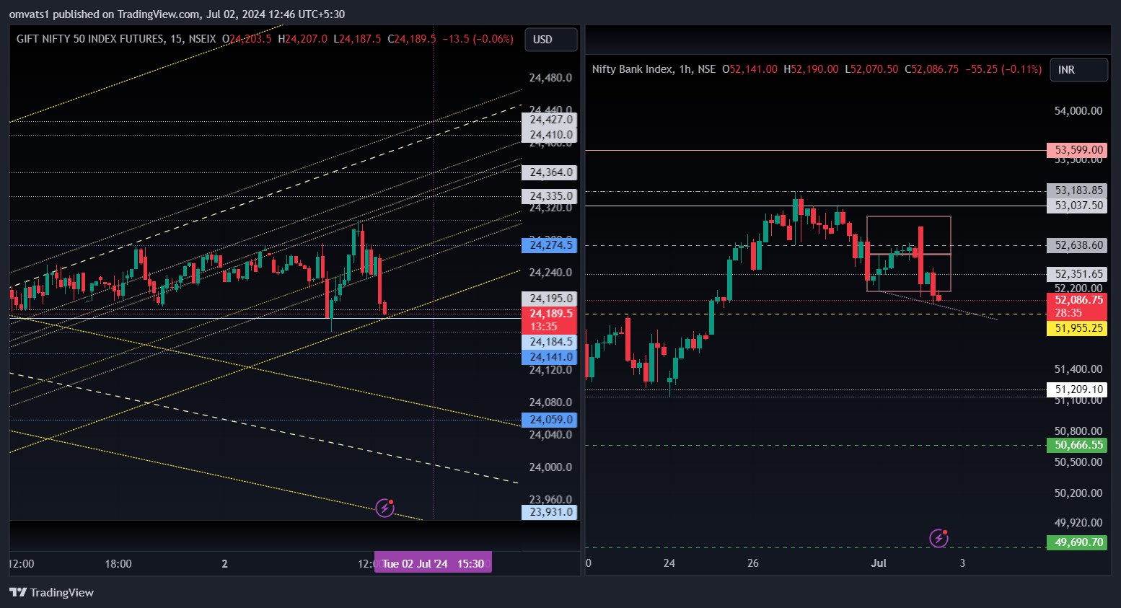Click the 51,955.25 yellow price label
This screenshot has width=1121, height=608.
[1078, 328]
